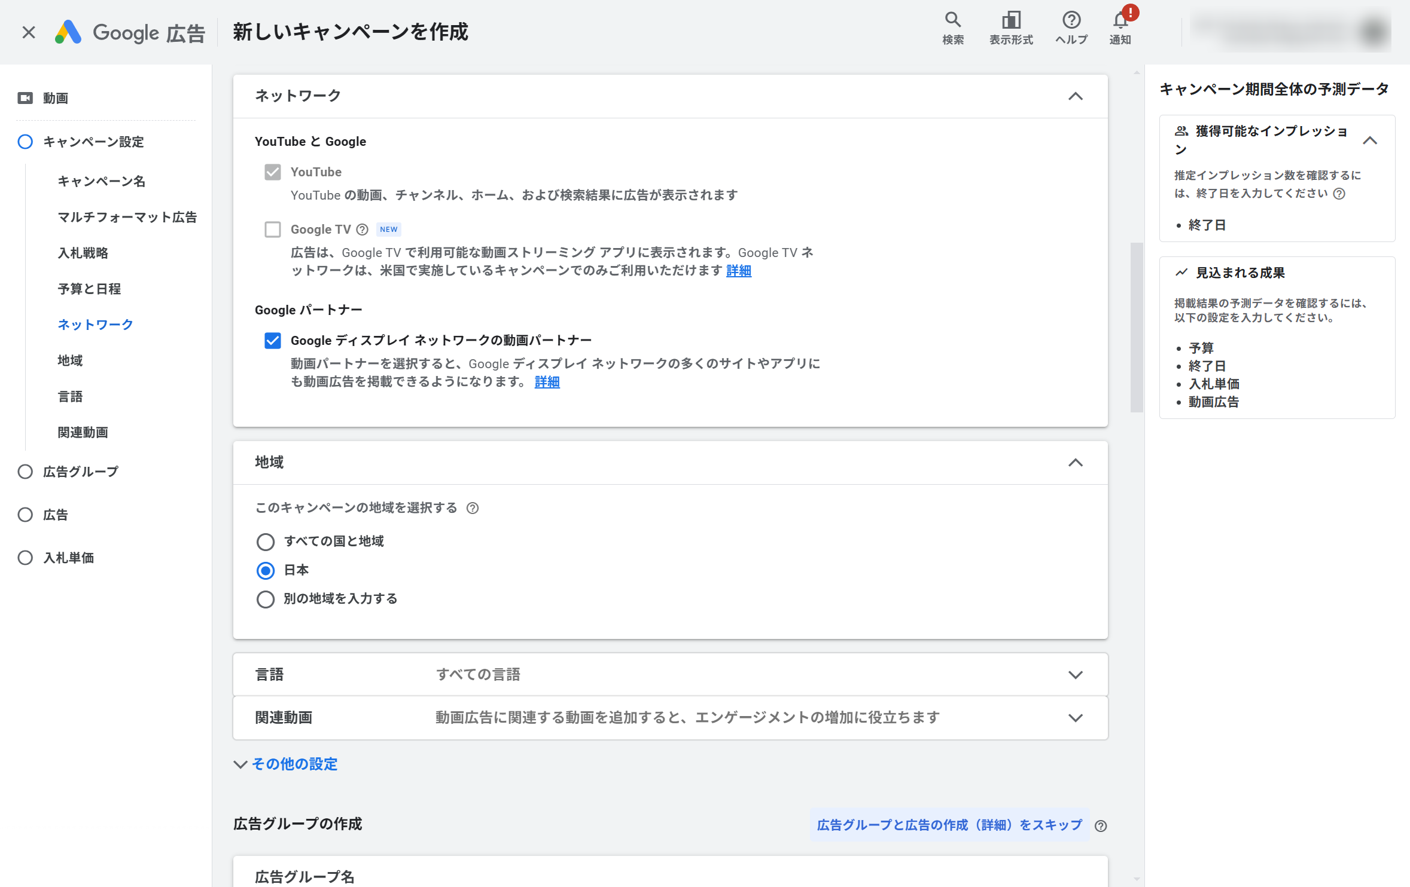1410x887 pixels.
Task: Open 入札単価 step label in sidebar
Action: [69, 558]
